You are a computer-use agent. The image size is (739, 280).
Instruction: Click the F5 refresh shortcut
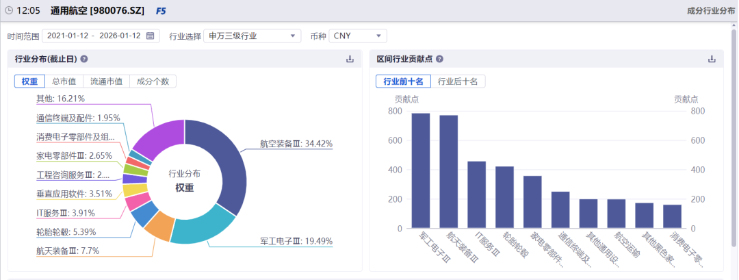pos(161,11)
